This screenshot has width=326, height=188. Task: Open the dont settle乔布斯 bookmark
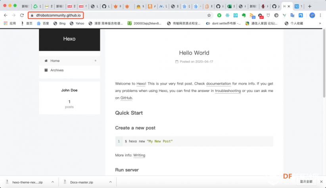click(223, 23)
